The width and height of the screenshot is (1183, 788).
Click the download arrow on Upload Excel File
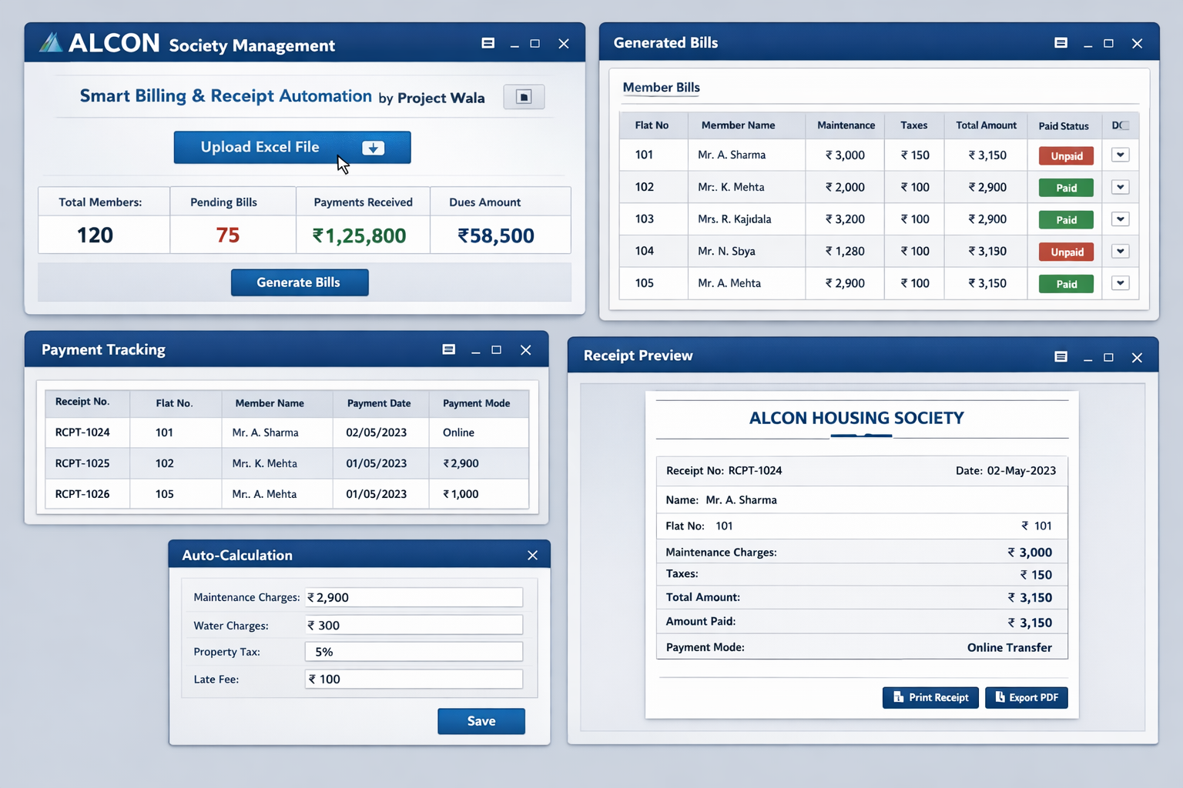(373, 148)
